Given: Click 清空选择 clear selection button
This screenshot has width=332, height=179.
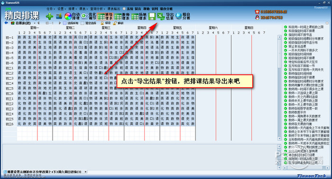Looking at the screenshot, I should 88,23.
